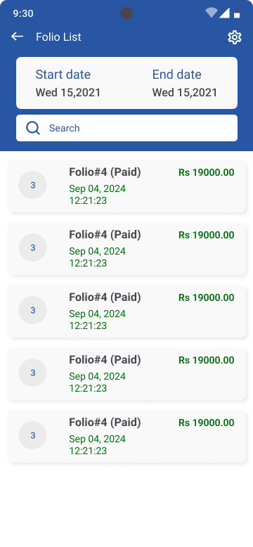
Task: Tap the Wi-Fi status bar icon
Action: coord(212,13)
